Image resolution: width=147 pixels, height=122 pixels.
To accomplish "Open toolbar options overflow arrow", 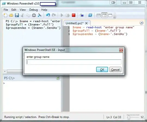I will [115, 17].
